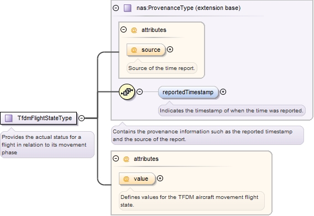The height and width of the screenshot is (216, 314).
Task: Collapse the sequence compositor children
Action: click(x=139, y=92)
